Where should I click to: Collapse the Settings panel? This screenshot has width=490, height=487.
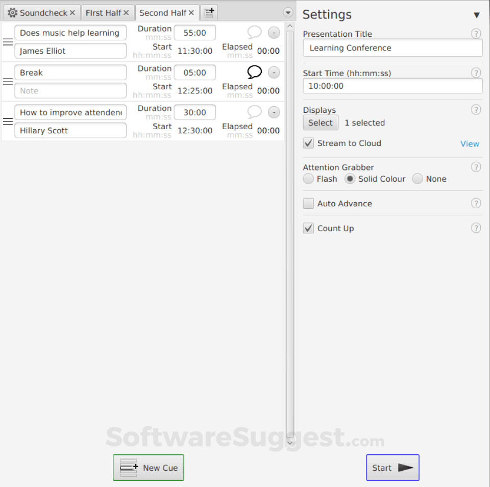click(x=477, y=15)
